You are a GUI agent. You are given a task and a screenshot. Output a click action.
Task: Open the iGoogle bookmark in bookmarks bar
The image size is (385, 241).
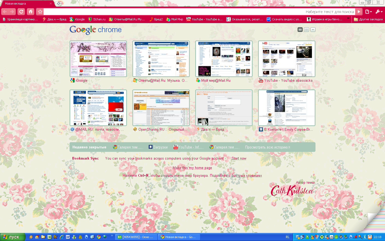click(x=77, y=19)
